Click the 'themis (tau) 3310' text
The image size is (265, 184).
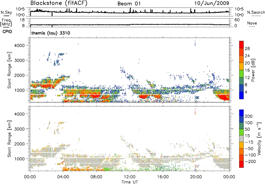click(x=51, y=33)
